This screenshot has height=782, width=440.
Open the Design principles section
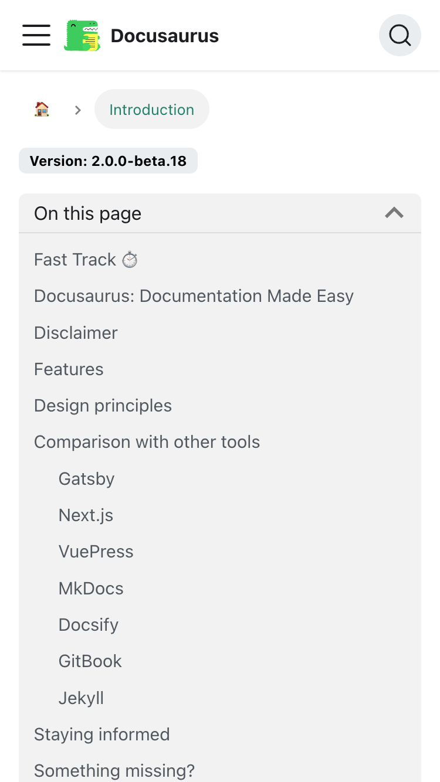pyautogui.click(x=103, y=405)
